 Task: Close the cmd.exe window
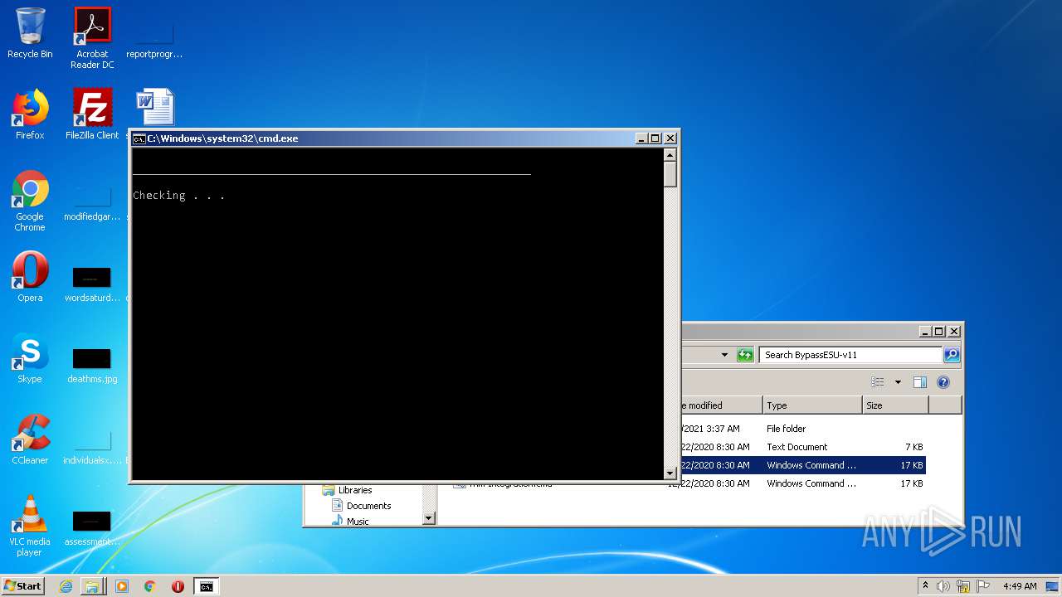pyautogui.click(x=670, y=138)
